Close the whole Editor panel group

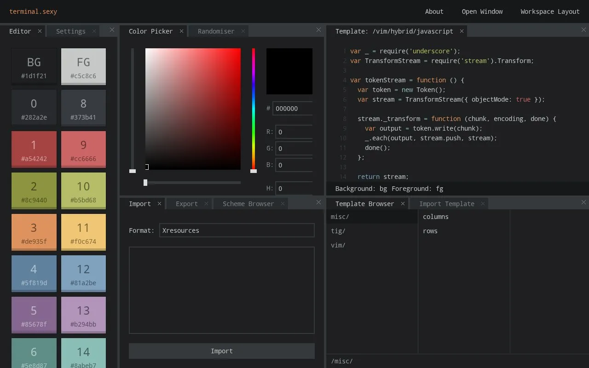click(x=112, y=30)
